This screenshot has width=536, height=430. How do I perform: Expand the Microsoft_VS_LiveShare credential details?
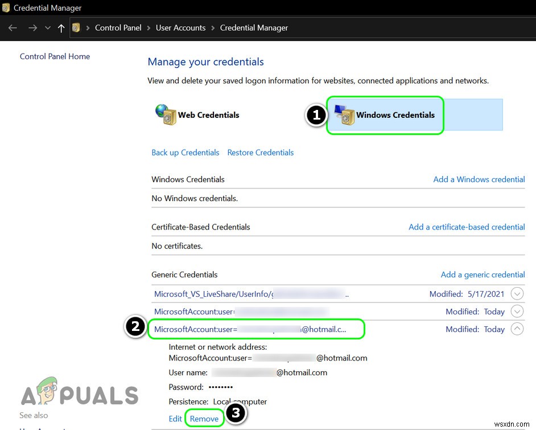click(517, 293)
